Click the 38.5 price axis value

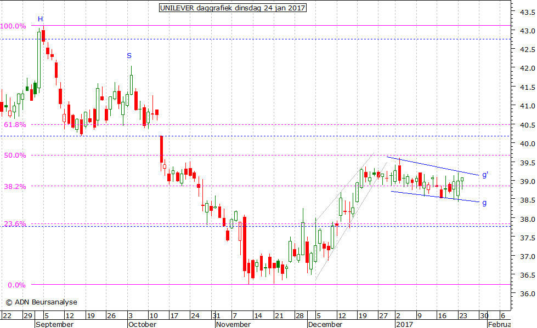(528, 200)
